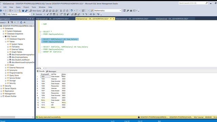Click the toolbox icon near the Mathematics combo
The height and width of the screenshot is (122, 217).
pyautogui.click(x=131, y=11)
